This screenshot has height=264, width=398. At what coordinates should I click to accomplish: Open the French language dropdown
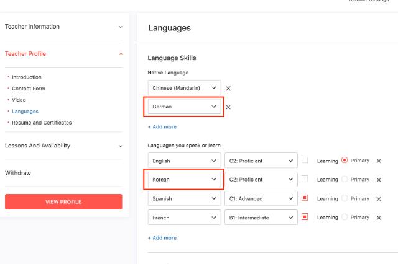click(184, 218)
